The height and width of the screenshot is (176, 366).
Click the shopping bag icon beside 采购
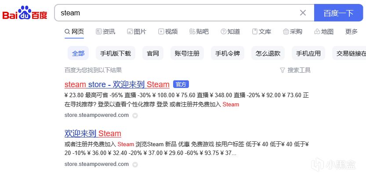coord(286,32)
